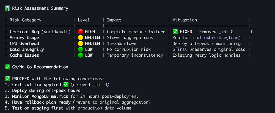Click the green circle in the Data Integrity row
This screenshot has height=113, width=275.
coord(81,49)
